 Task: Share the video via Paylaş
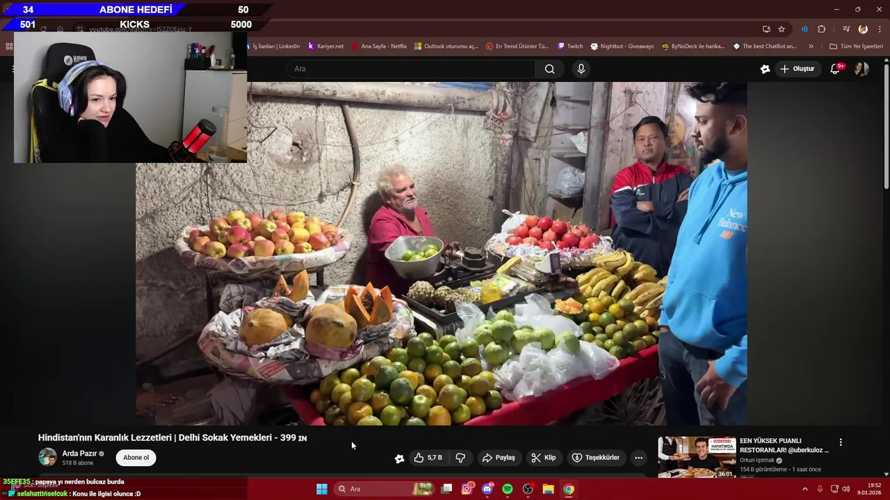point(499,458)
